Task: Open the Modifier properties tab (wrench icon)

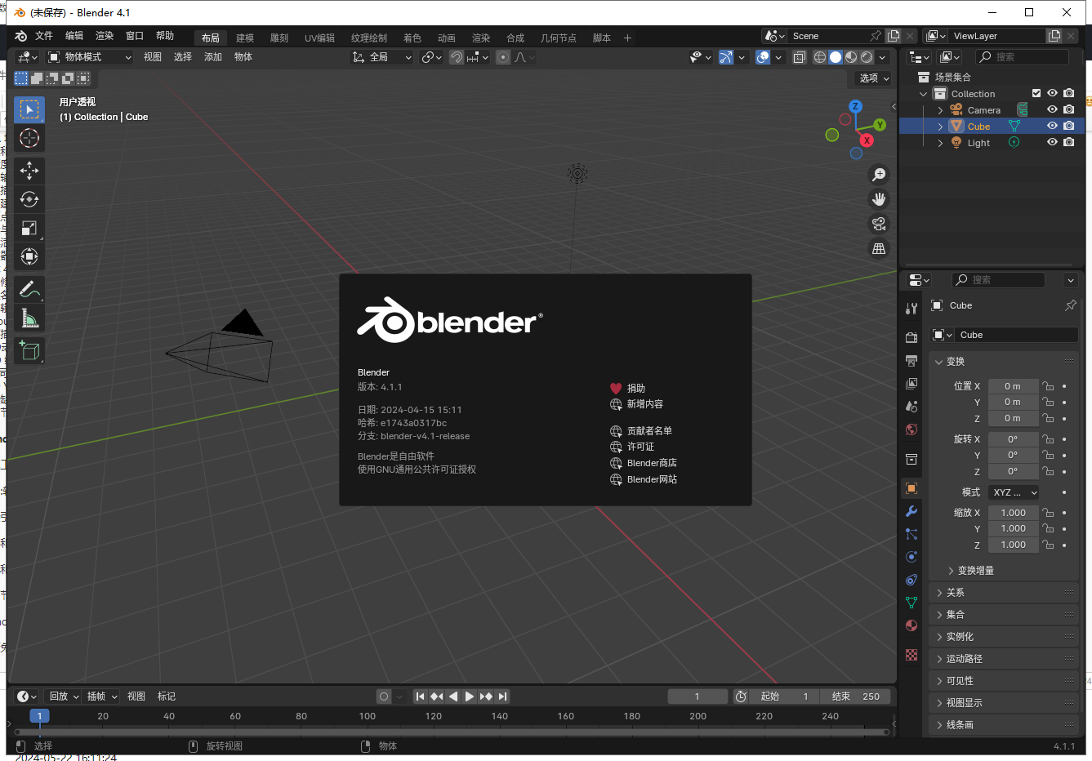Action: [x=911, y=511]
